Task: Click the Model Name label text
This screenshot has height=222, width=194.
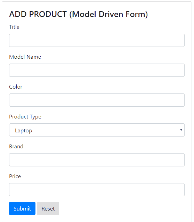Action: (25, 57)
